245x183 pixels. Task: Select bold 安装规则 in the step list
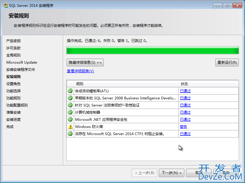(13, 77)
